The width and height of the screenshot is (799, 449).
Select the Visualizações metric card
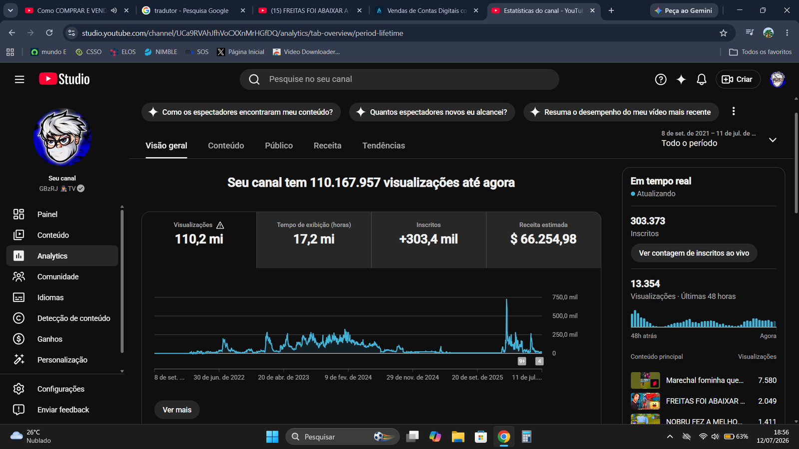[x=199, y=240]
